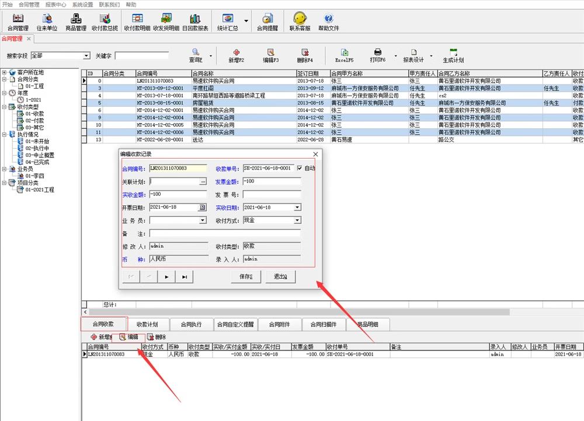Click the 查询 search icon
The width and height of the screenshot is (584, 421).
(196, 55)
